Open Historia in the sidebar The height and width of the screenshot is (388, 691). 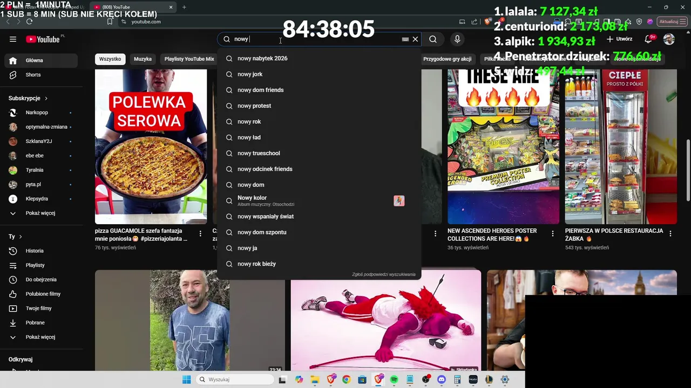coord(41,251)
